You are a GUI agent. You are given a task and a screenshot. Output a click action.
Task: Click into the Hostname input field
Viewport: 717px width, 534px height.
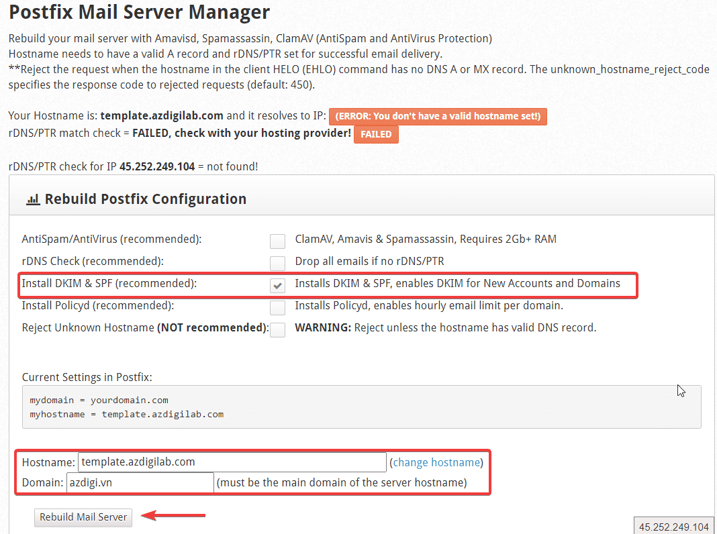(x=232, y=462)
